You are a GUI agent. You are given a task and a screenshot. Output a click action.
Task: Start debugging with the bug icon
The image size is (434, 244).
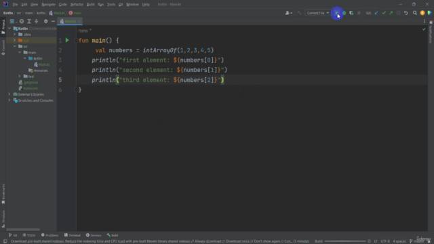click(344, 13)
